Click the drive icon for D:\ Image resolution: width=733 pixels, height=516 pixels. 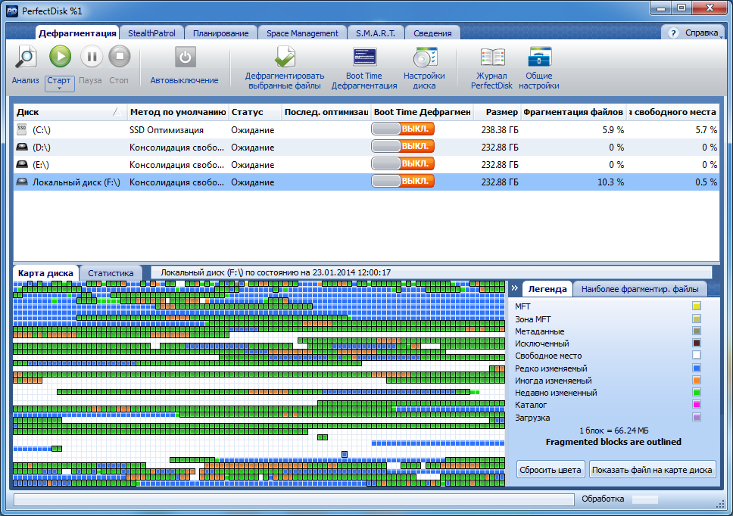coord(22,147)
